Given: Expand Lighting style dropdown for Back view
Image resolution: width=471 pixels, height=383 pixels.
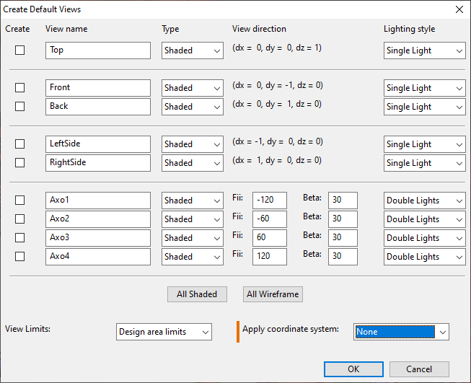Looking at the screenshot, I should coord(424,107).
